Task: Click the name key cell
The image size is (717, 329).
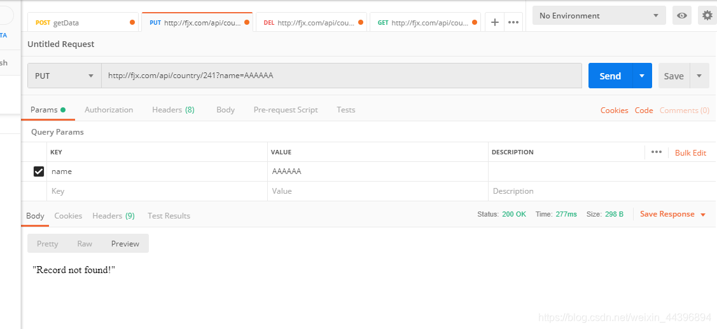Action: pos(157,171)
